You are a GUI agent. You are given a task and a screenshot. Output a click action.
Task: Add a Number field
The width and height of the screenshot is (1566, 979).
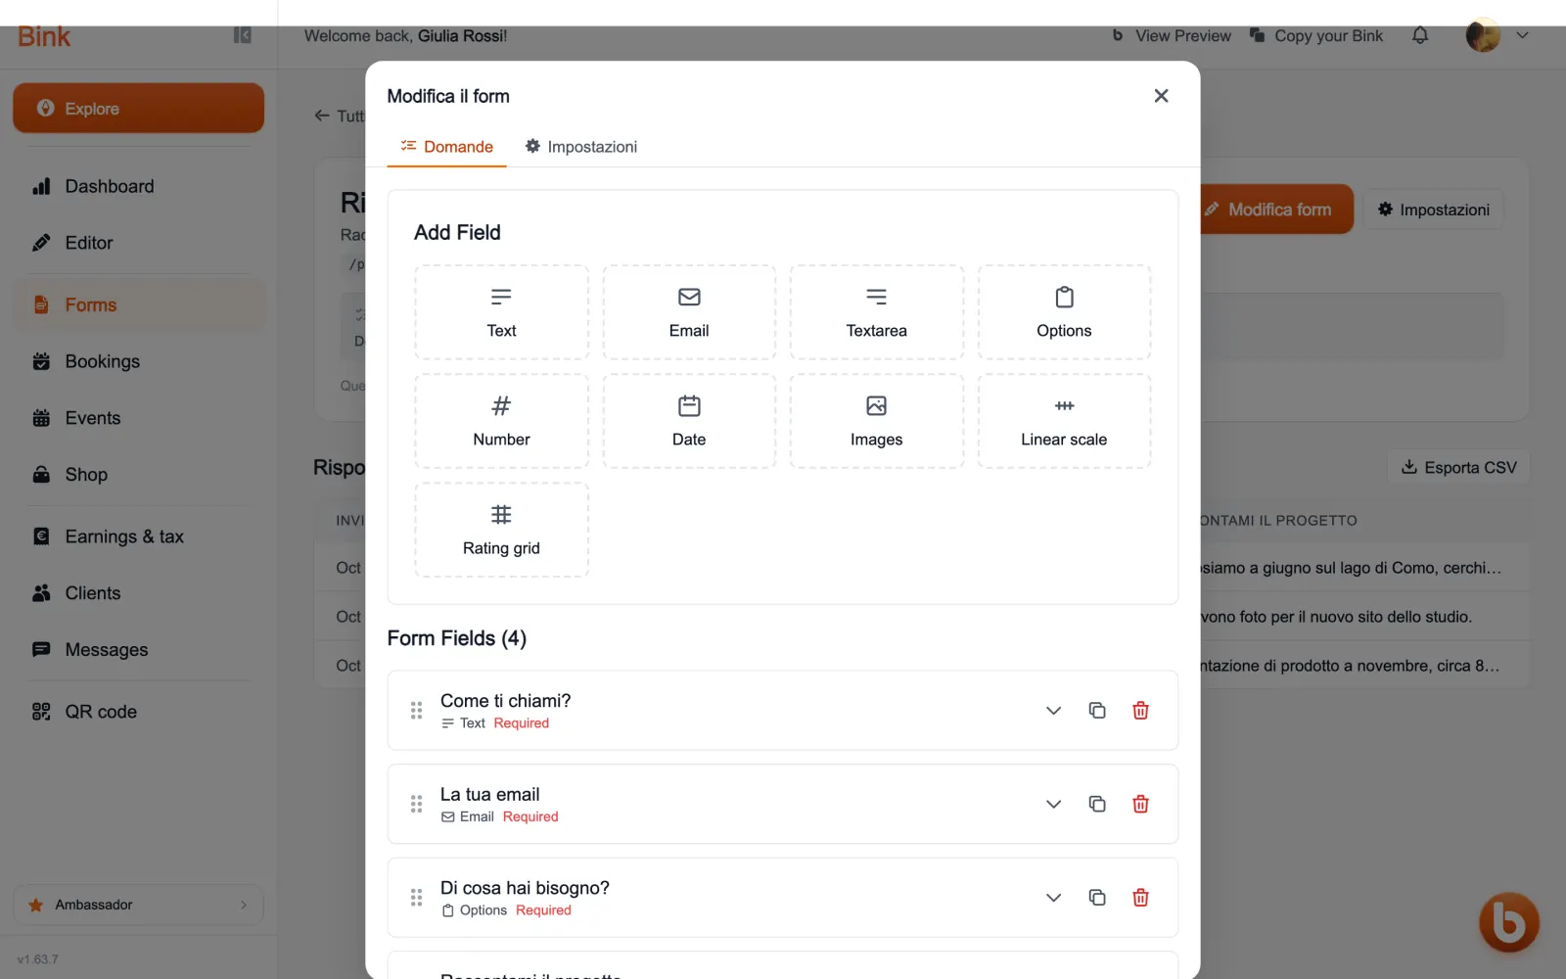(x=501, y=421)
